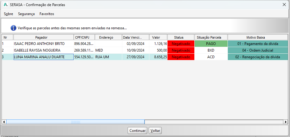
Task: Click 02 - Renegociação da dívida cell
Action: 258,57
